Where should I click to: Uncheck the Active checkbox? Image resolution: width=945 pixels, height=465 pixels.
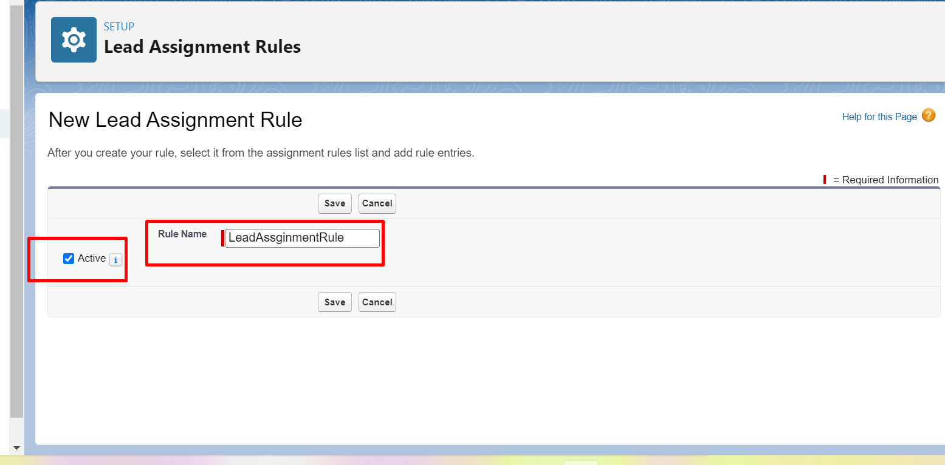(69, 258)
